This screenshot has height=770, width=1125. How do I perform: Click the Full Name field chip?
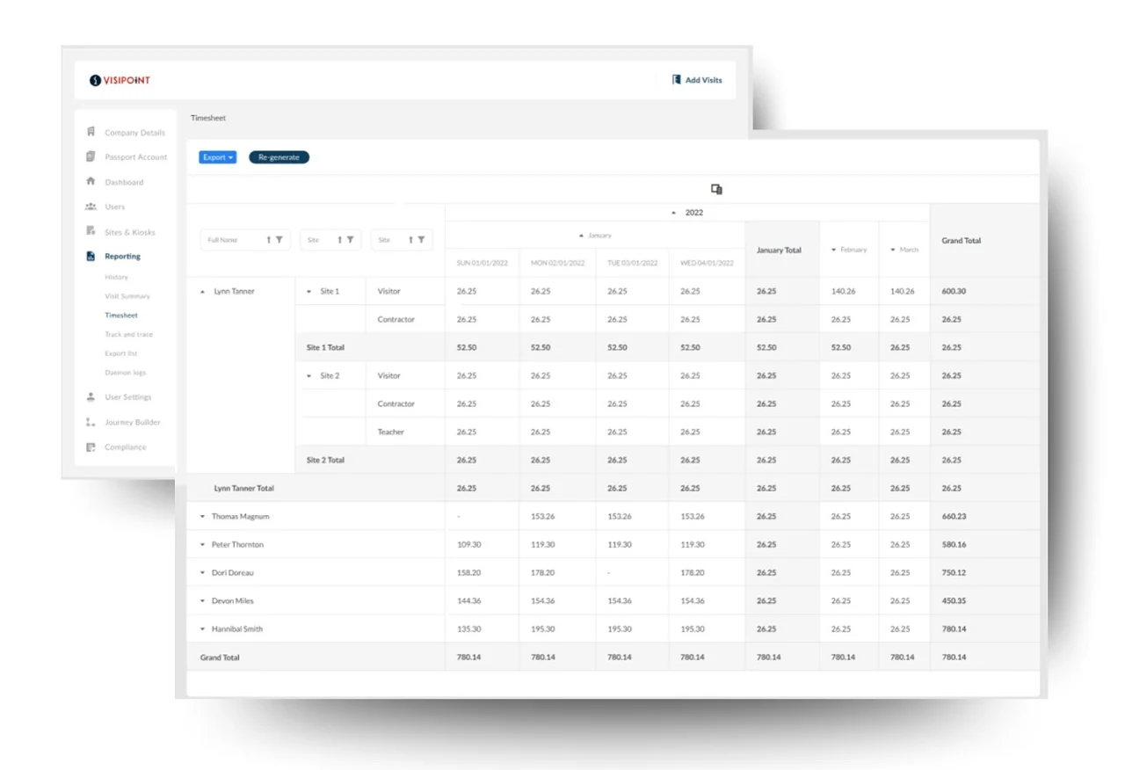[x=245, y=240]
